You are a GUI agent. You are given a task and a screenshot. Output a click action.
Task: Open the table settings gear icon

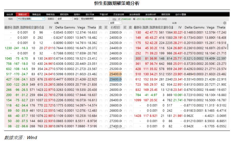(x=225, y=23)
